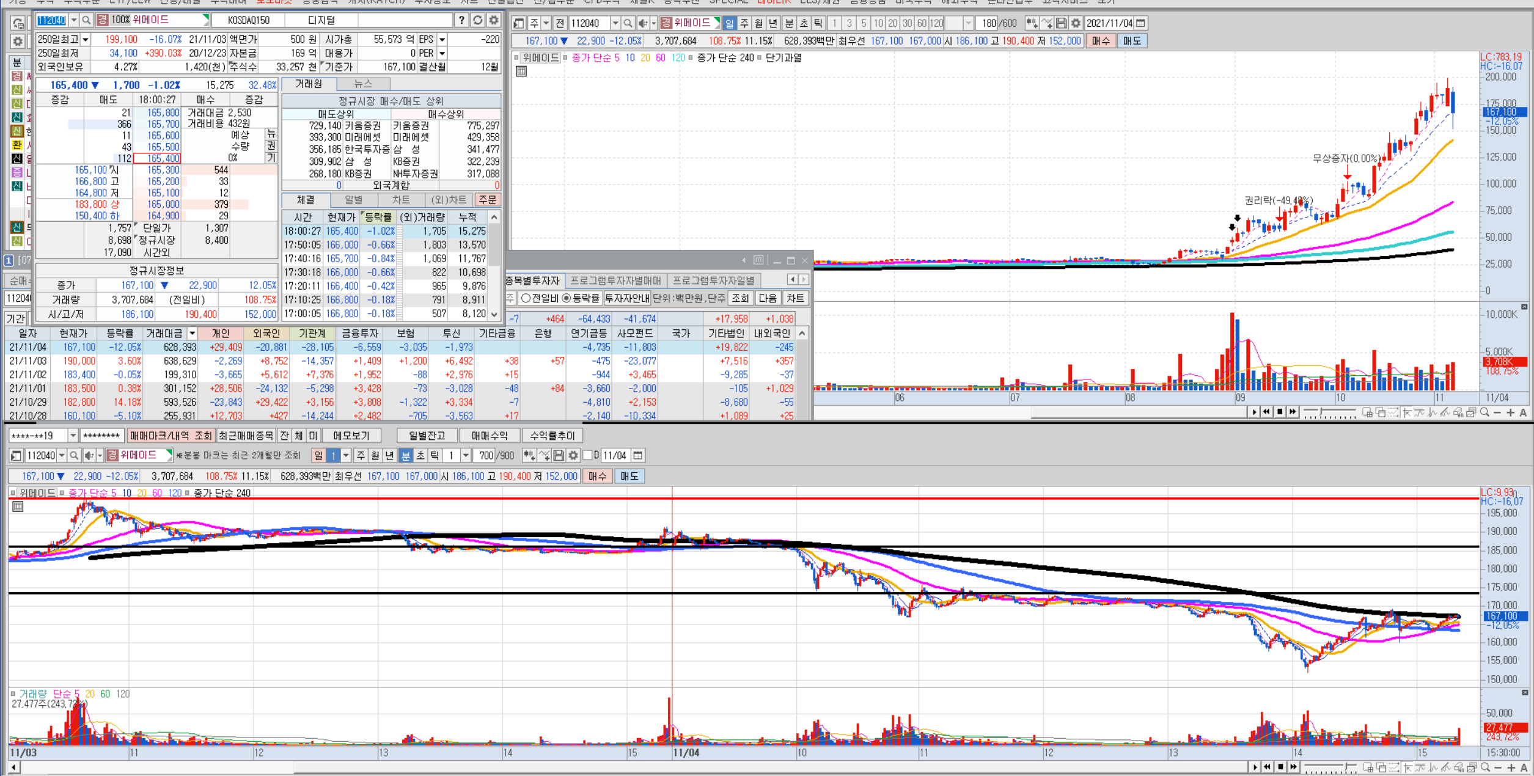The width and height of the screenshot is (1534, 776).
Task: Toggle the 초 seconds period in the lower chart
Action: pos(420,455)
